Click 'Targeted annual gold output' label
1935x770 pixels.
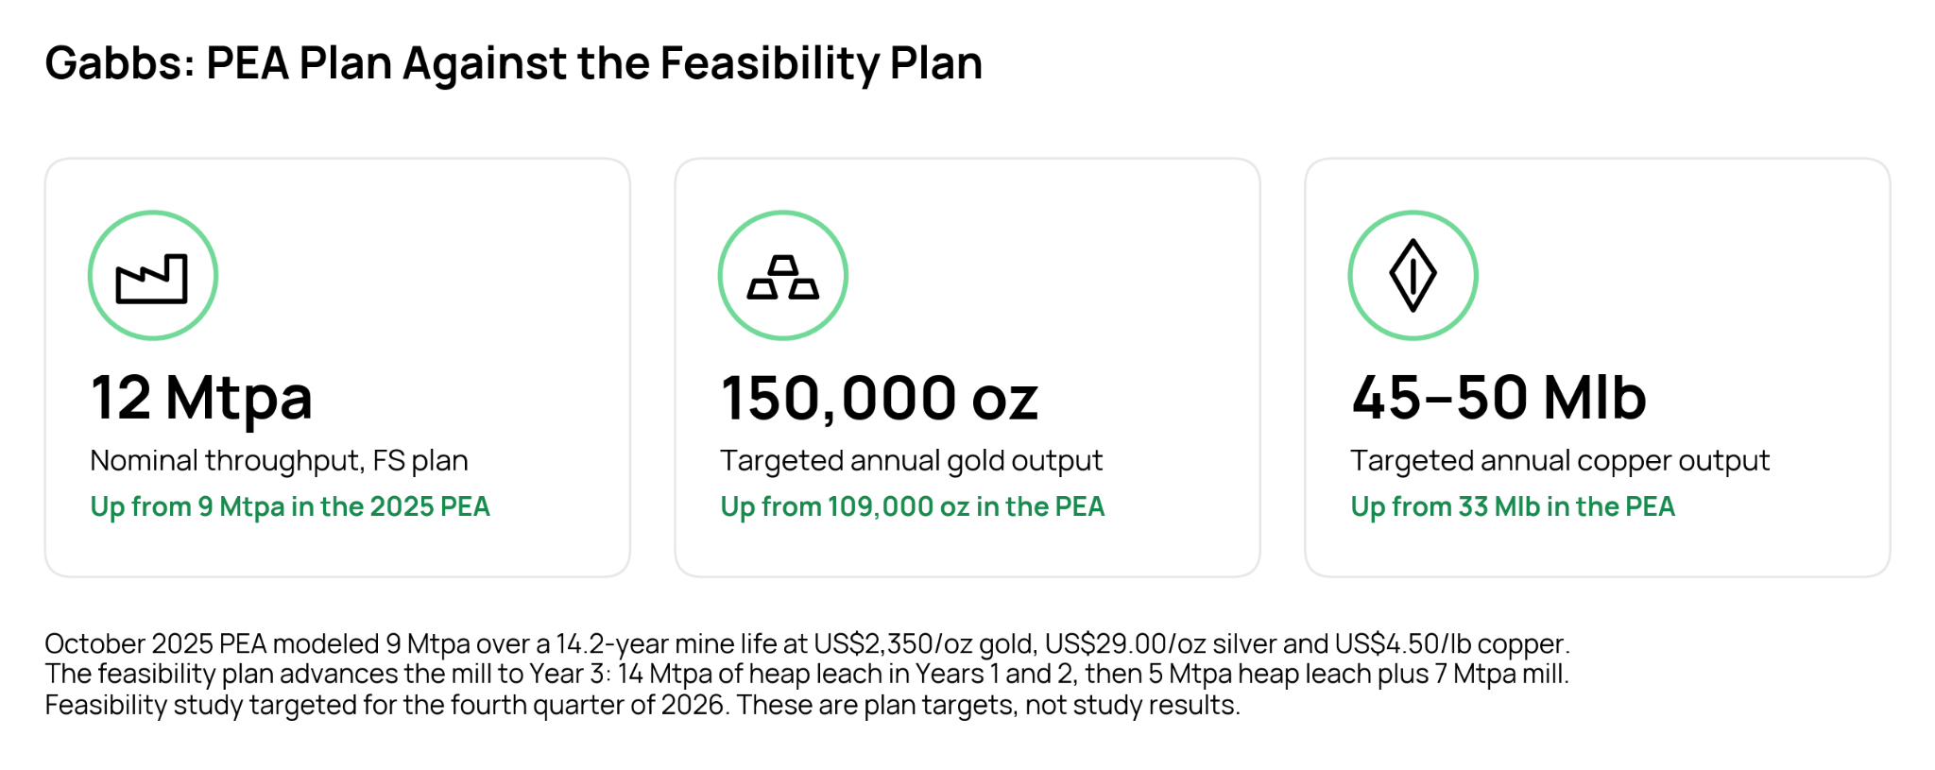click(x=911, y=460)
